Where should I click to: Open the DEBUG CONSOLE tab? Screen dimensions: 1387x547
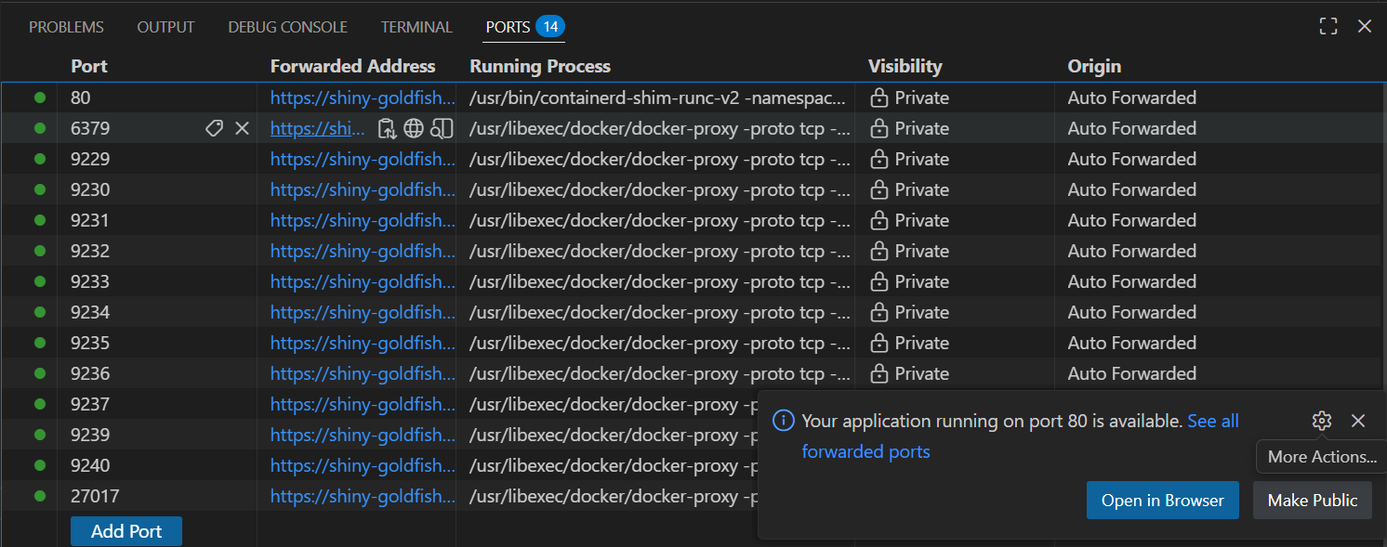pyautogui.click(x=287, y=27)
